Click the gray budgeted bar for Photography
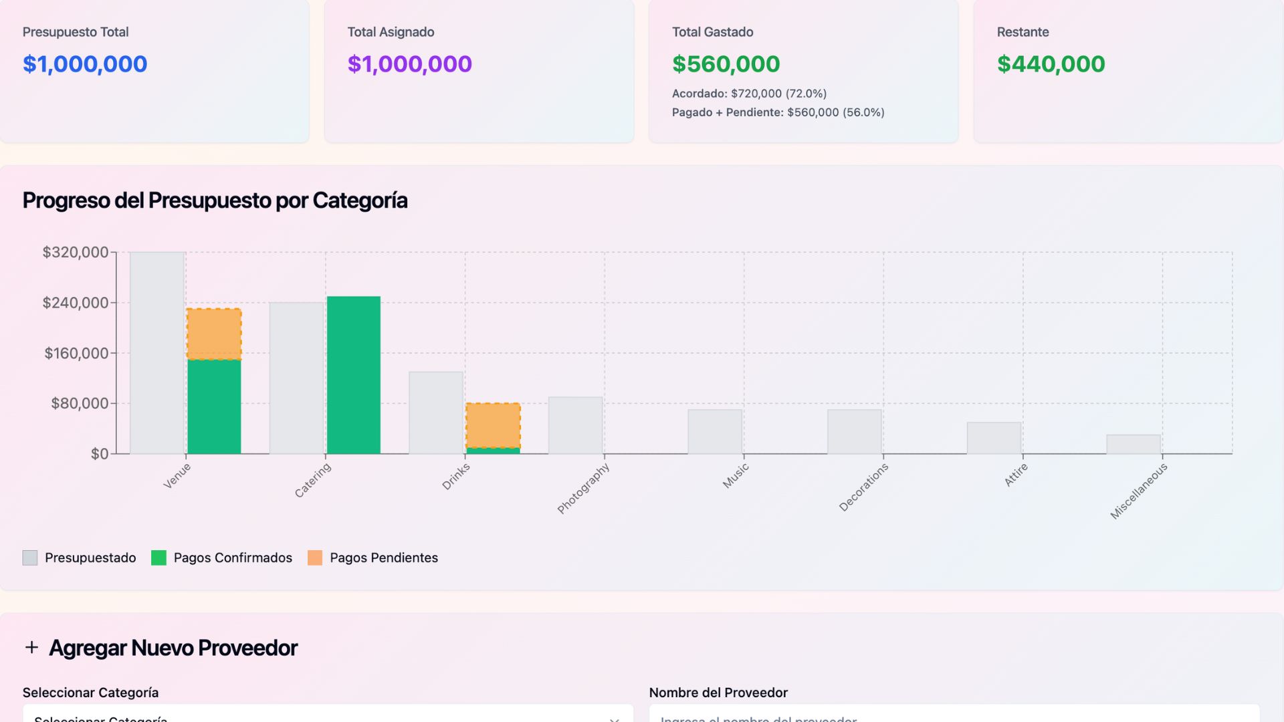This screenshot has height=722, width=1284. coord(576,426)
